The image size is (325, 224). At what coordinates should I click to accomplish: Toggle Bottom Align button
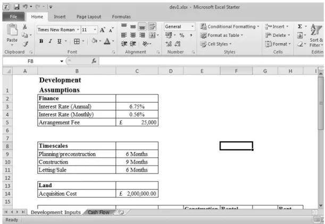(142, 26)
